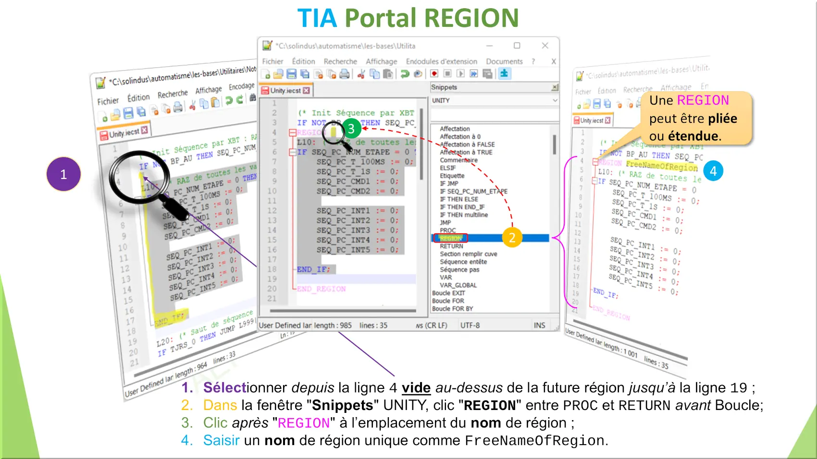Close the Unity.iecst tab in right window
This screenshot has width=817, height=459.
pos(607,120)
